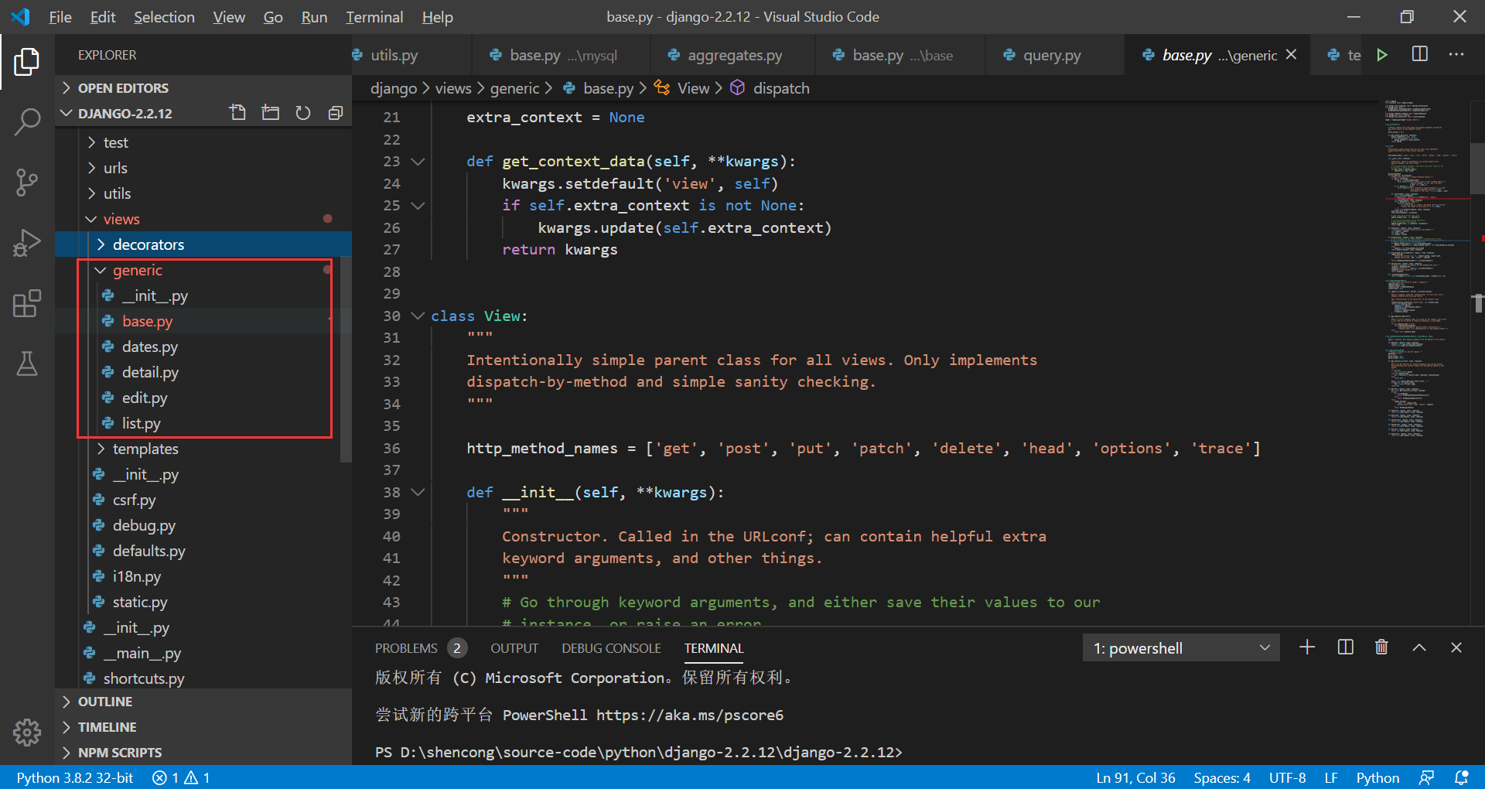Open the File menu

click(x=60, y=17)
